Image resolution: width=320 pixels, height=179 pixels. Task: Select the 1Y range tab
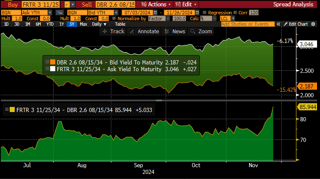tap(62, 24)
